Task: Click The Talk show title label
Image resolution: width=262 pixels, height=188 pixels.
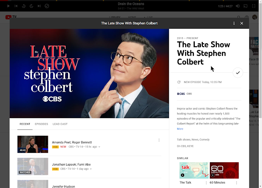Action: [185, 183]
